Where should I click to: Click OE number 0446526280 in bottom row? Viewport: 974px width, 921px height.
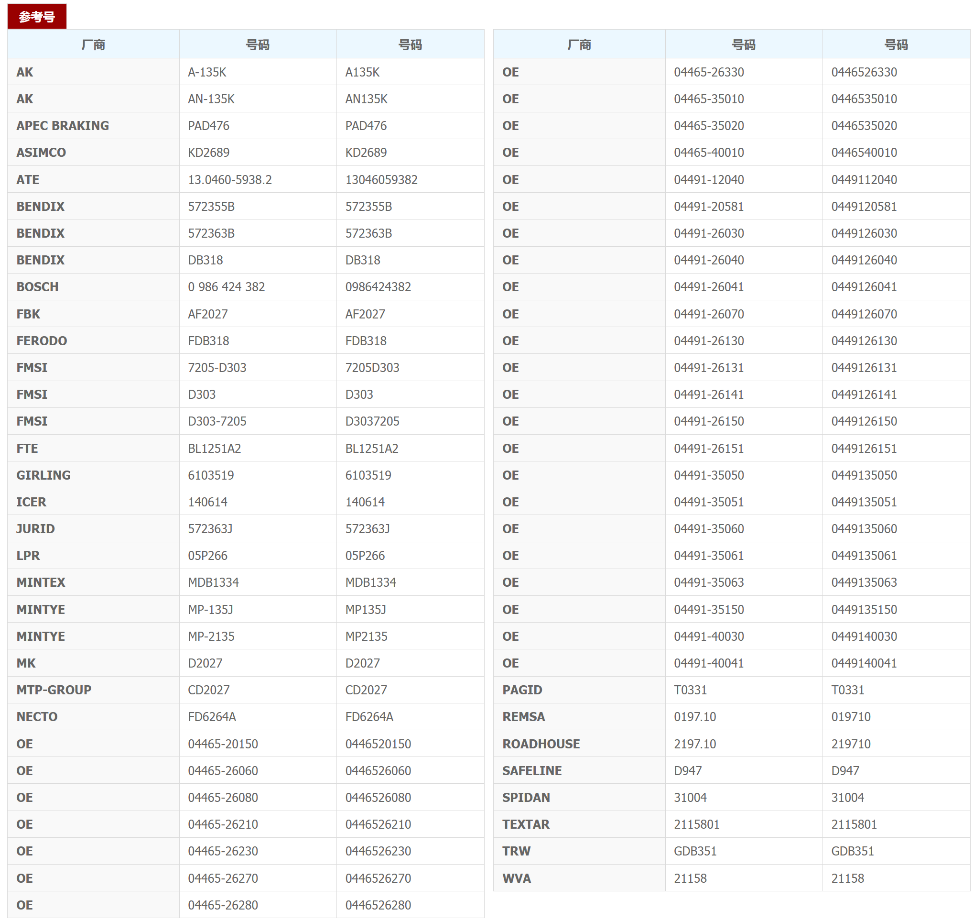pyautogui.click(x=378, y=905)
